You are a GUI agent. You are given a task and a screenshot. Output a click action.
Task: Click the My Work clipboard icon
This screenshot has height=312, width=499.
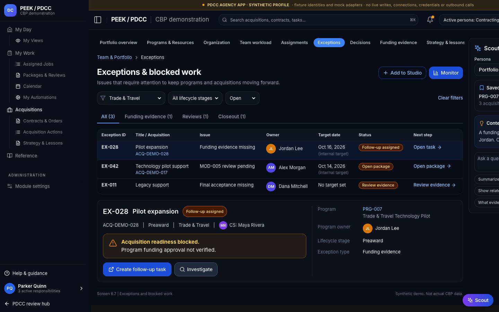10,53
